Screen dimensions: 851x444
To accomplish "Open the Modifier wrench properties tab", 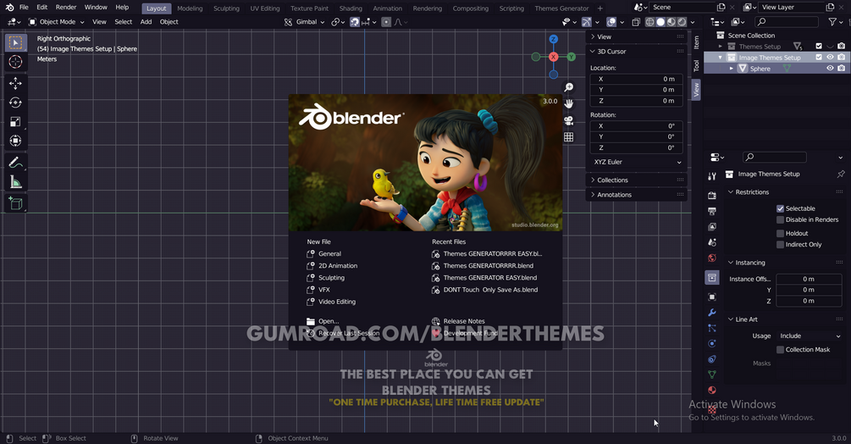I will pos(711,313).
